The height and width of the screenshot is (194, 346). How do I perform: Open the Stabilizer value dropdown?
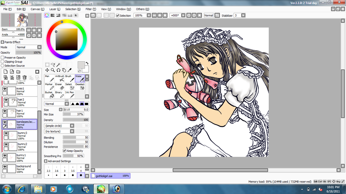[243, 15]
